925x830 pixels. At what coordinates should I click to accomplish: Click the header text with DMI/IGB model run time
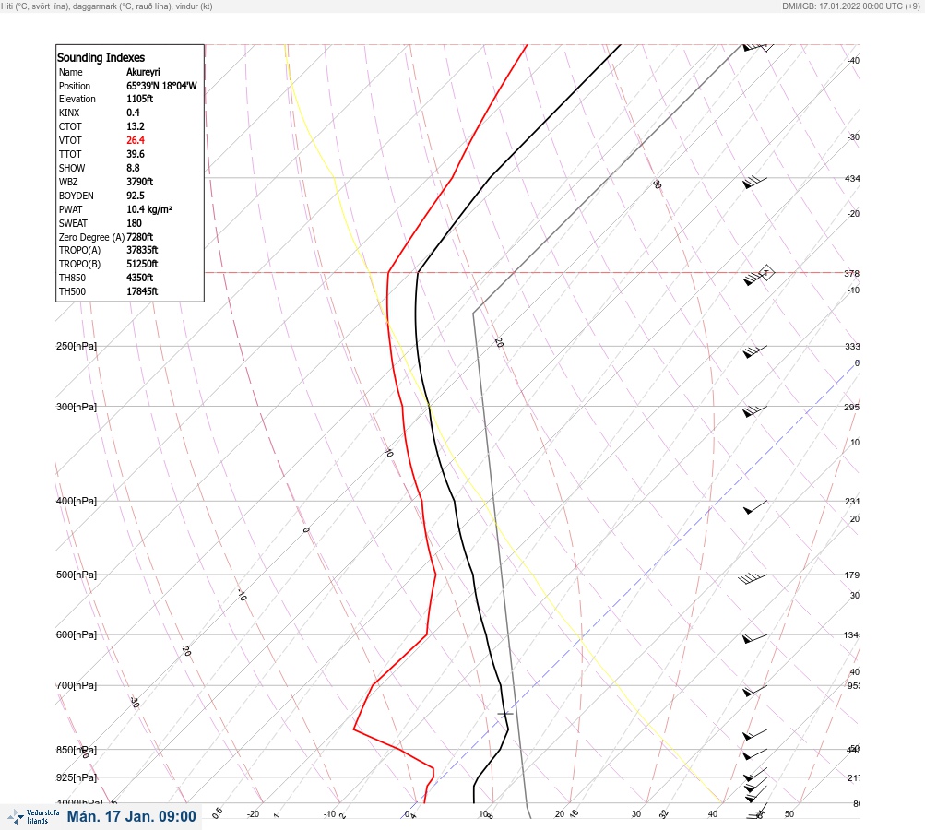pos(850,6)
